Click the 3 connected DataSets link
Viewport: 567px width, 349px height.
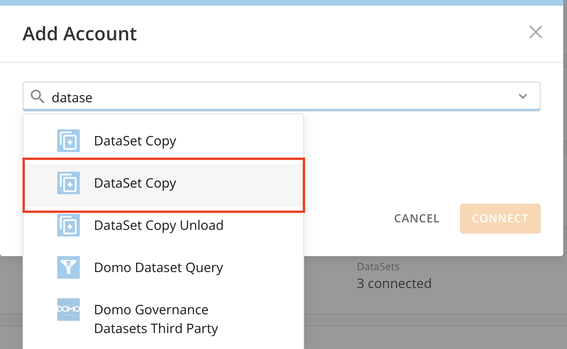[x=394, y=283]
